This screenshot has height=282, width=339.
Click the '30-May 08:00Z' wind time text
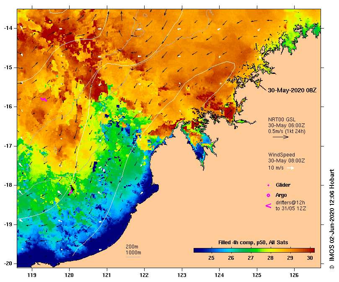pyautogui.click(x=287, y=161)
